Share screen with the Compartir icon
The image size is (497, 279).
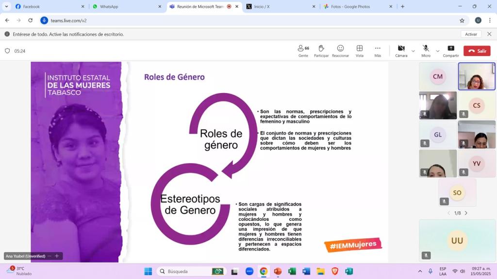click(450, 50)
